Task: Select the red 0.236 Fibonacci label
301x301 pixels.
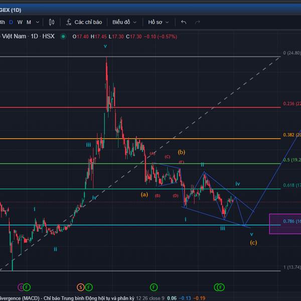Action: (x=292, y=104)
